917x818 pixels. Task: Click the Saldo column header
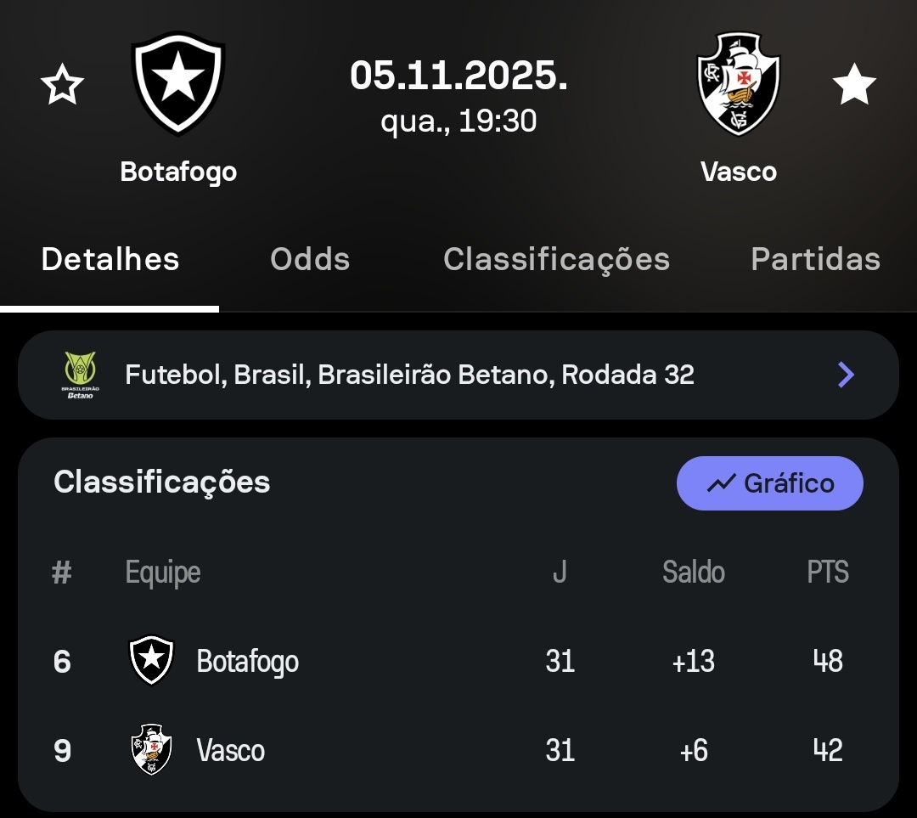point(693,573)
